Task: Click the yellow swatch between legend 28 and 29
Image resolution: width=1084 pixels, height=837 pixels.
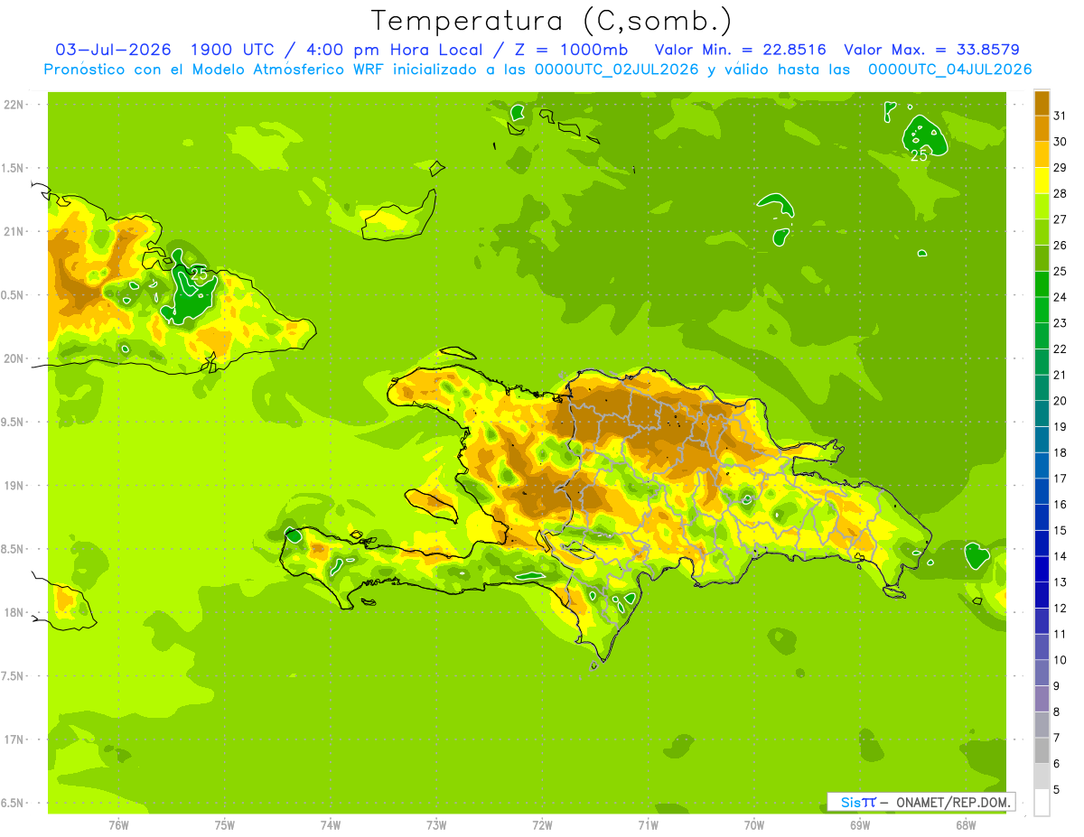Action: pyautogui.click(x=1042, y=181)
